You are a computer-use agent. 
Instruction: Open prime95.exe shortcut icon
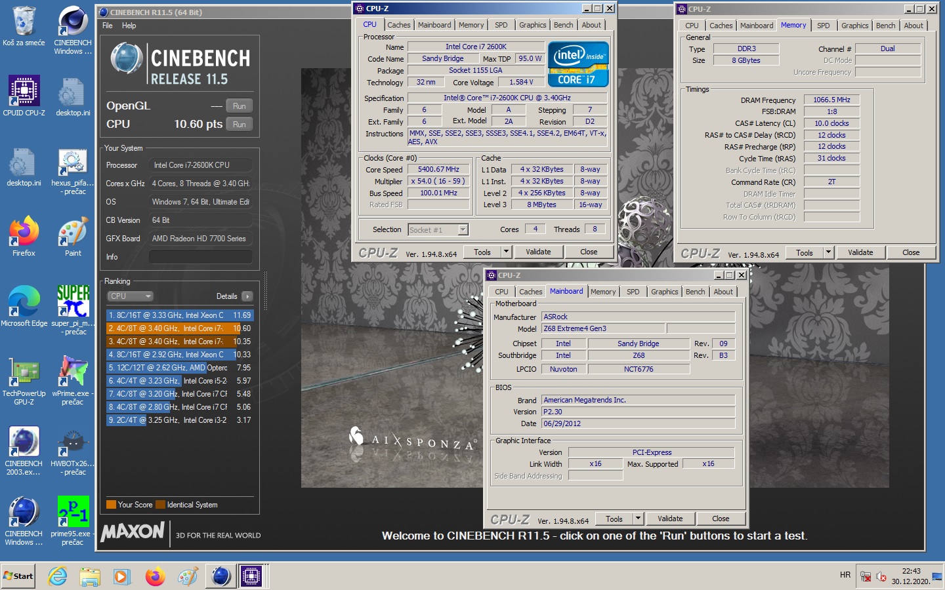pyautogui.click(x=73, y=521)
